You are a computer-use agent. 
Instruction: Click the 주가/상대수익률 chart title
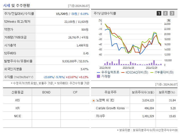click(105, 13)
